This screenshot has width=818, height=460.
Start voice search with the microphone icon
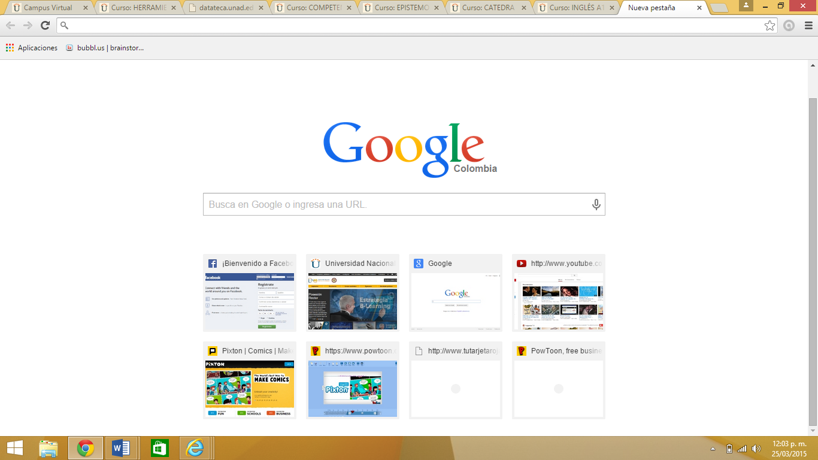click(596, 204)
